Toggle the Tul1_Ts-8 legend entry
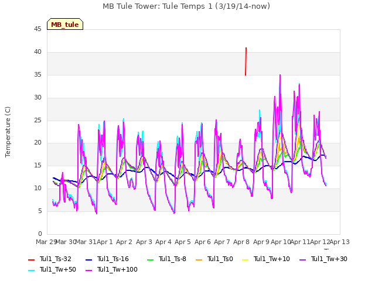The width and height of the screenshot is (375, 281). point(166,259)
